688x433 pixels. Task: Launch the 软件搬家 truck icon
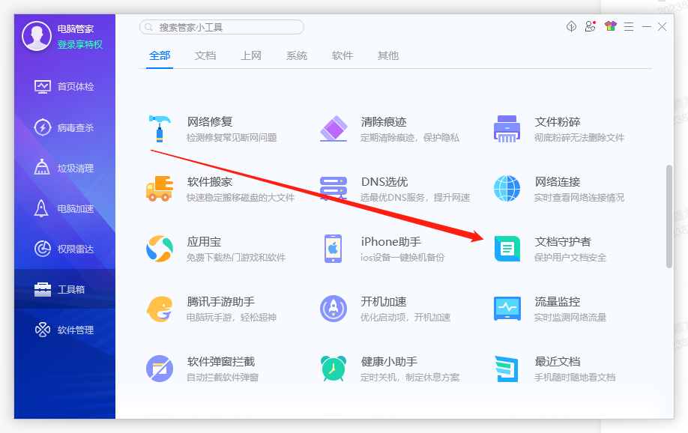click(x=160, y=189)
